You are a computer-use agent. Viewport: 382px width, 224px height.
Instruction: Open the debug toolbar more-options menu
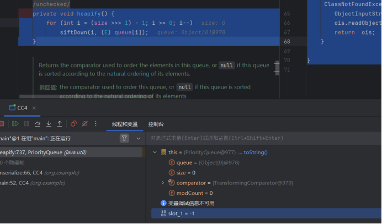96,124
